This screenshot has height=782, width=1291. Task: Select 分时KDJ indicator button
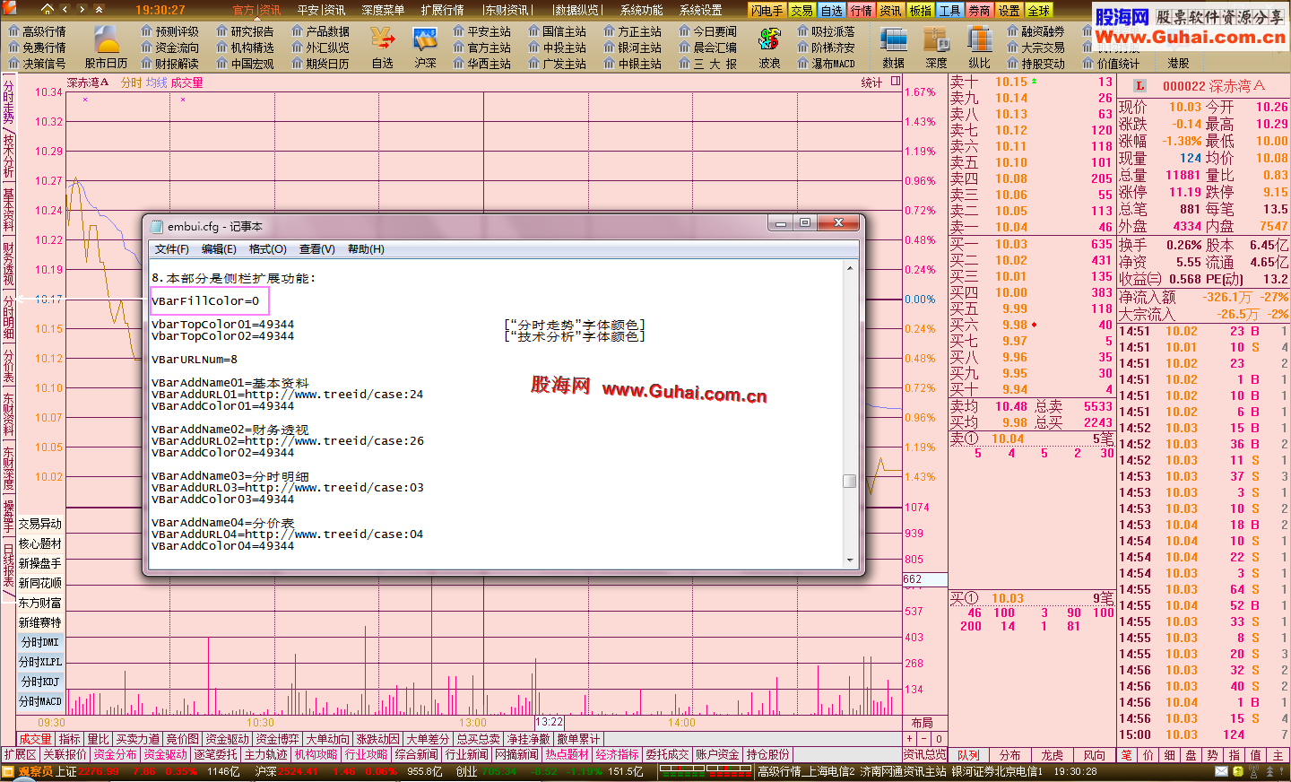[40, 682]
